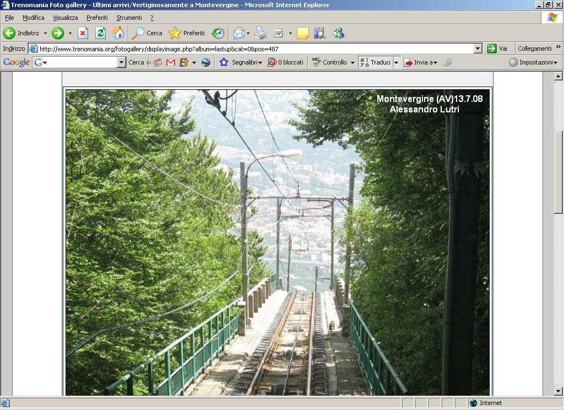Click the Traduci translate button
The width and height of the screenshot is (564, 410).
376,62
